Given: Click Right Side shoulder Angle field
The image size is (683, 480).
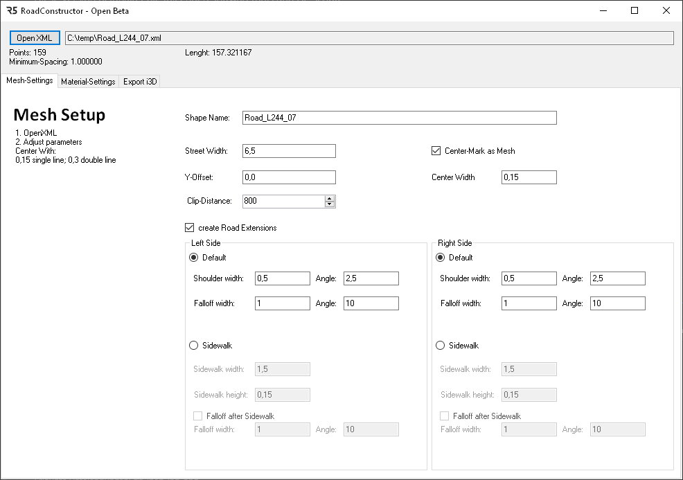Looking at the screenshot, I should tap(618, 278).
